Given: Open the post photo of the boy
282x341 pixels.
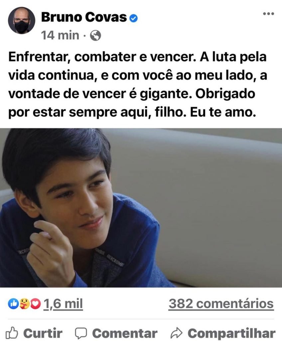Looking at the screenshot, I should 141,208.
